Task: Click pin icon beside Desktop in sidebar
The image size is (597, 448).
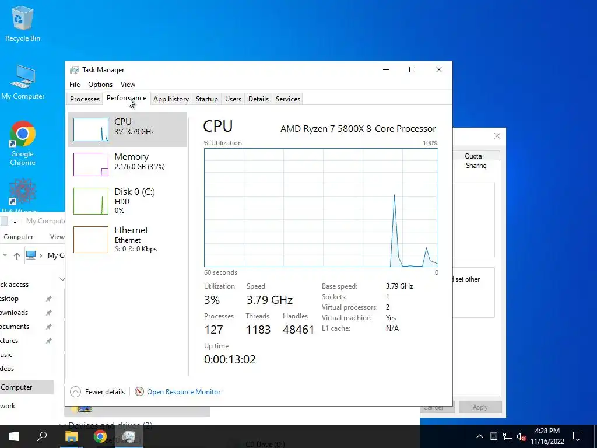Action: tap(49, 299)
